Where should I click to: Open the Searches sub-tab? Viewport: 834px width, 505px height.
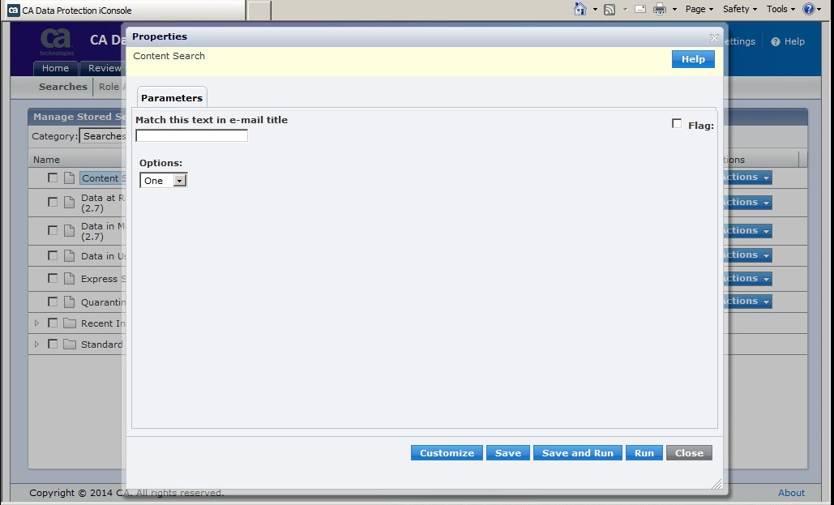[x=62, y=87]
